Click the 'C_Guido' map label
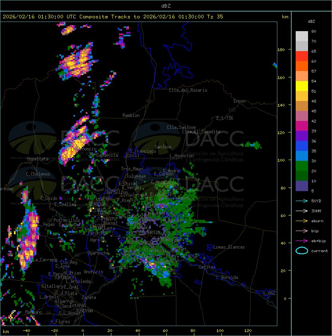The width and height of the screenshot is (332, 336). [49, 198]
